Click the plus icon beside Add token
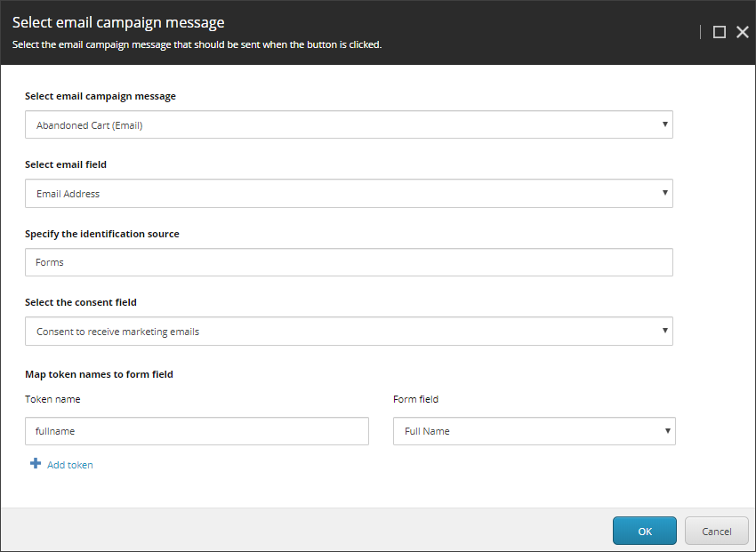The height and width of the screenshot is (552, 756). point(36,464)
